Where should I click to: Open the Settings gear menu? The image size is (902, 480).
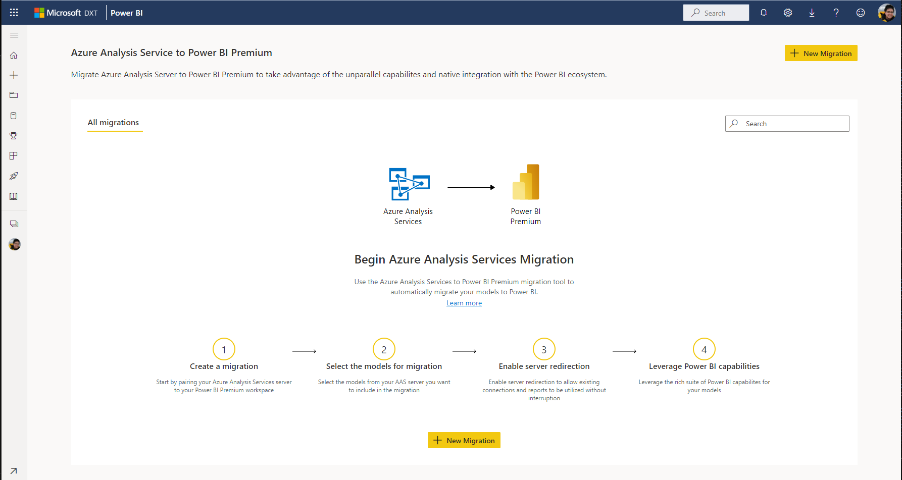point(787,13)
